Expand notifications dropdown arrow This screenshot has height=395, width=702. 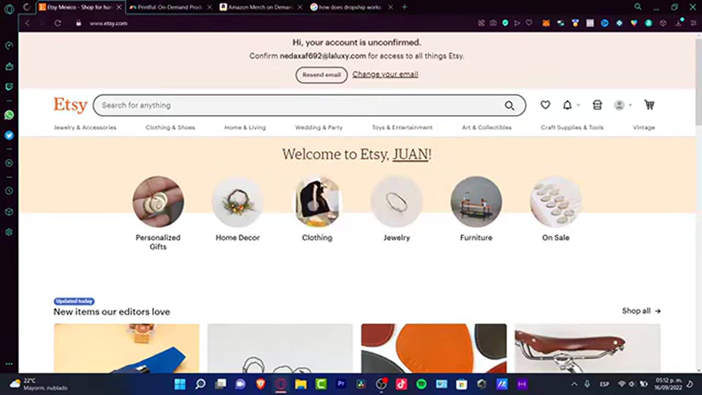(578, 105)
